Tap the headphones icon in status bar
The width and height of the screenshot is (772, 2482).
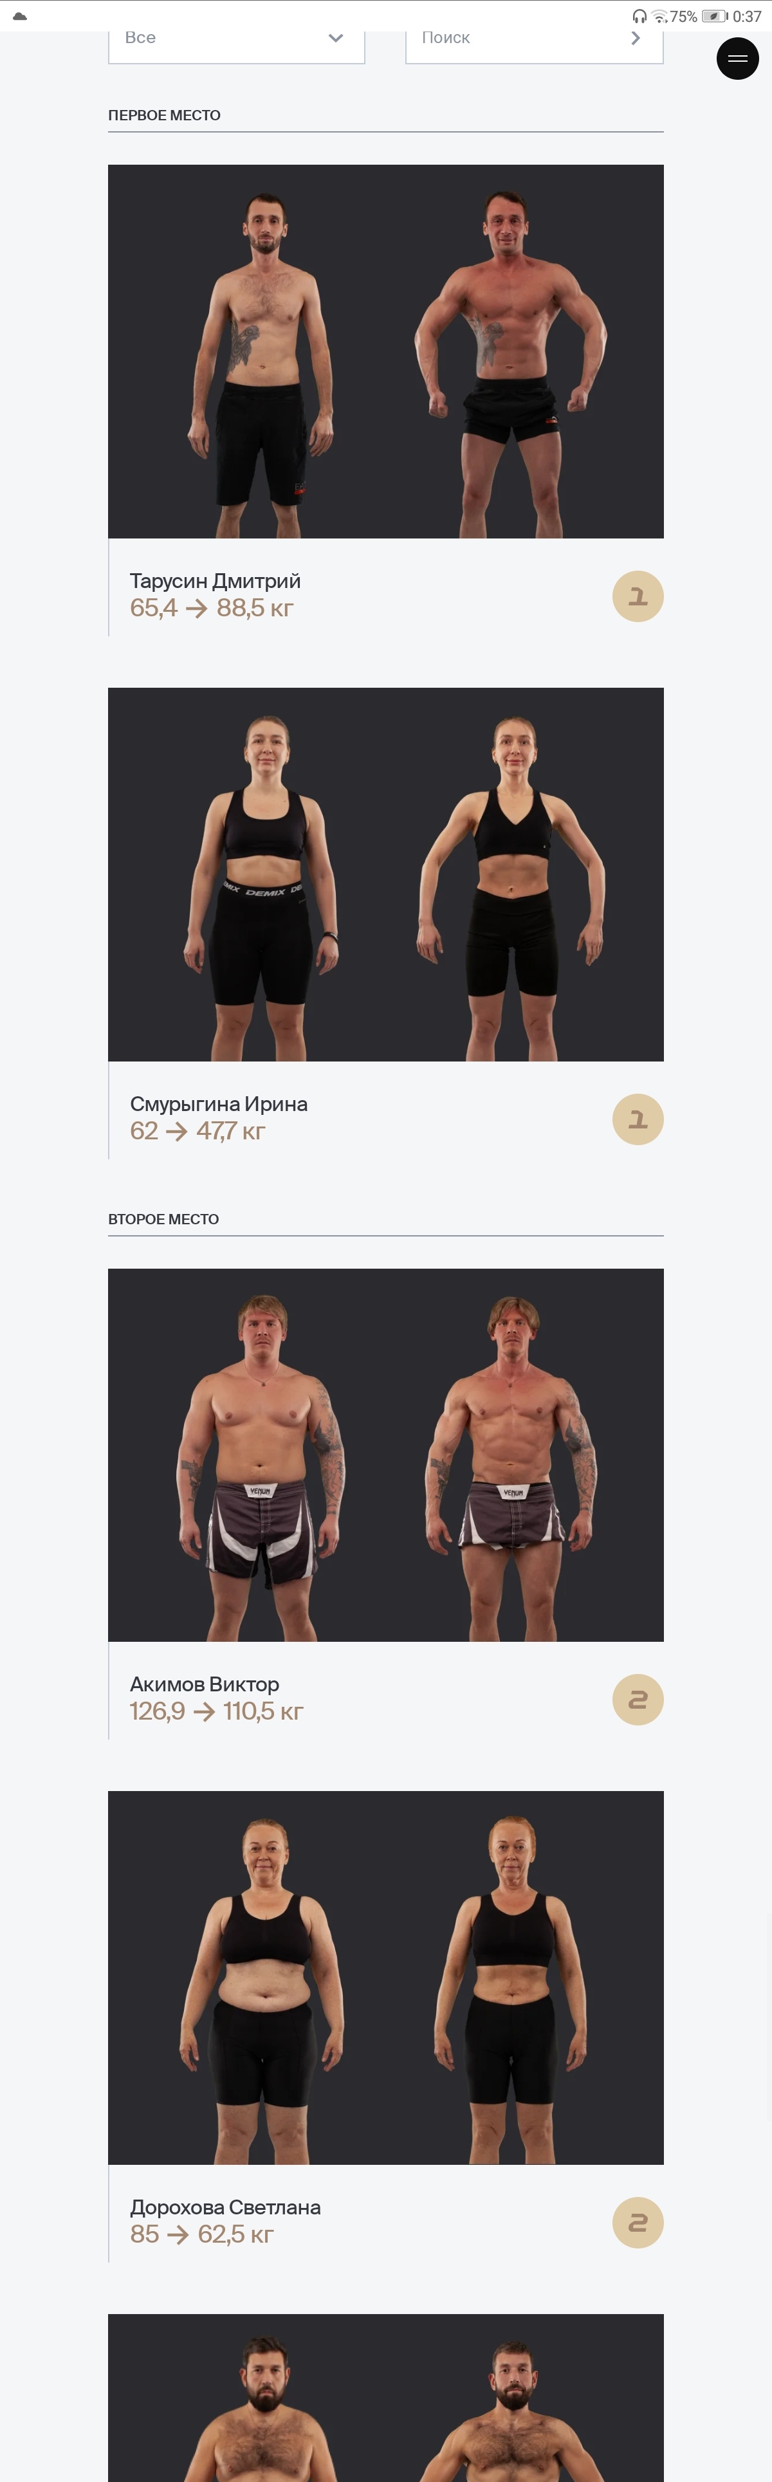639,16
